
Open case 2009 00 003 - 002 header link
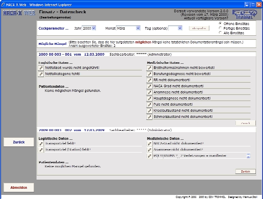tap(71, 130)
